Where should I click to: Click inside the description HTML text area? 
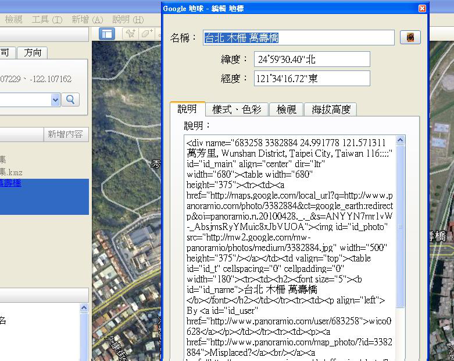click(x=289, y=248)
